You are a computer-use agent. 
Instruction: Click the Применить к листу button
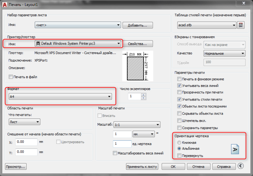click(x=142, y=167)
